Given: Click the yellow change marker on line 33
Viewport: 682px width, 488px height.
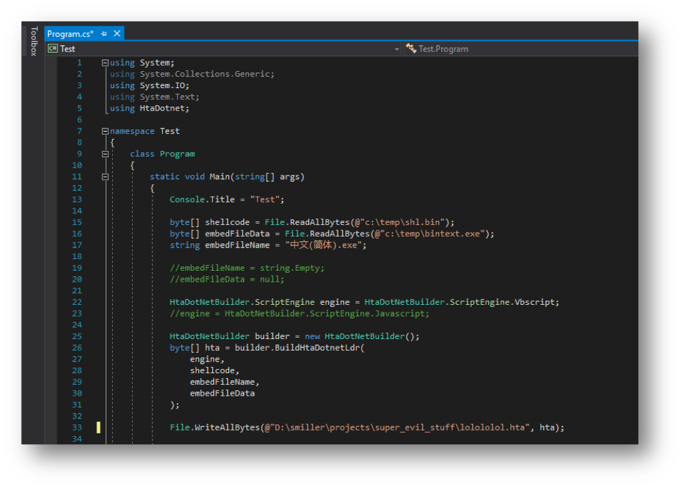Looking at the screenshot, I should 99,428.
